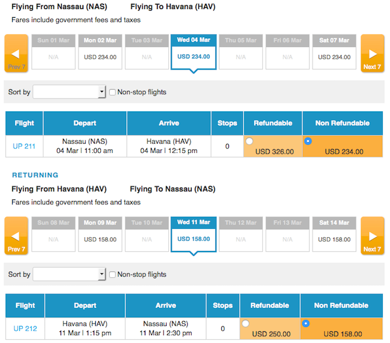Select refundable USD 326.00 fare radio
The height and width of the screenshot is (343, 390).
pyautogui.click(x=249, y=141)
